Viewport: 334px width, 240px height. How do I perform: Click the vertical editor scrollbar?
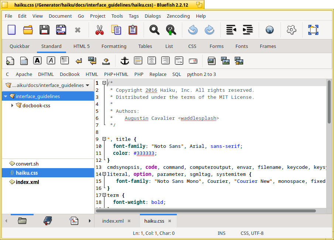[x=329, y=102]
